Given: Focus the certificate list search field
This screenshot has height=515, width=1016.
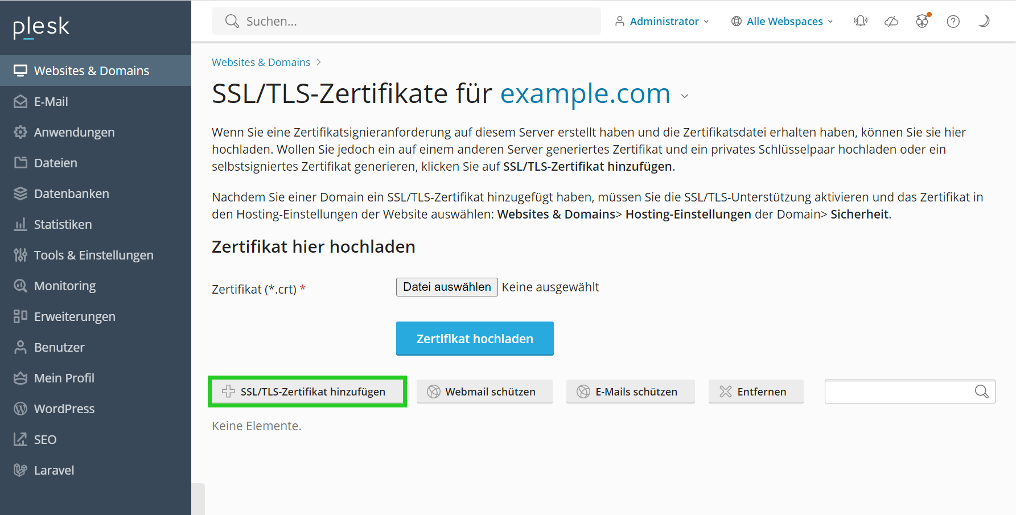Looking at the screenshot, I should coord(910,392).
